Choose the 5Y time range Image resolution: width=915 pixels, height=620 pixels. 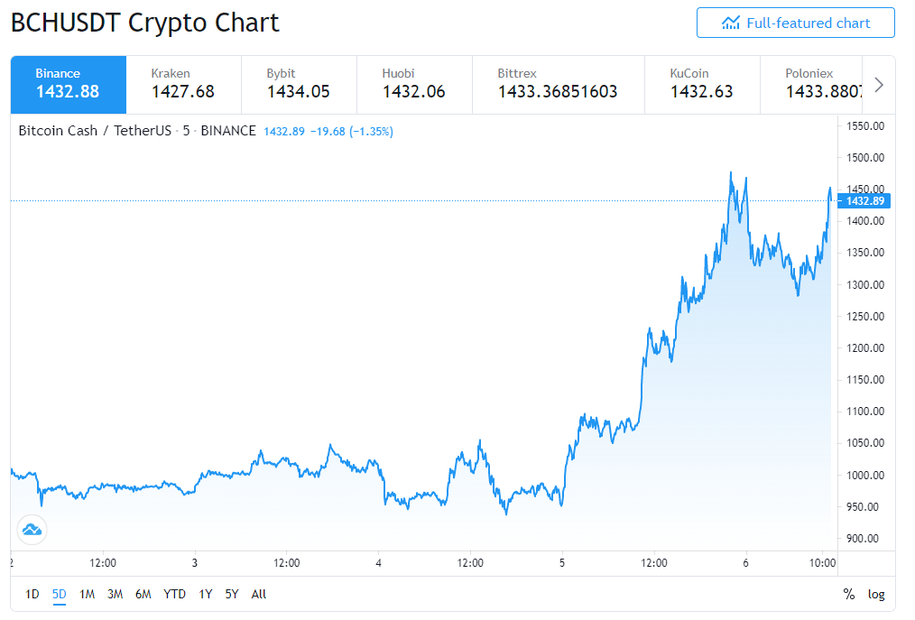232,595
